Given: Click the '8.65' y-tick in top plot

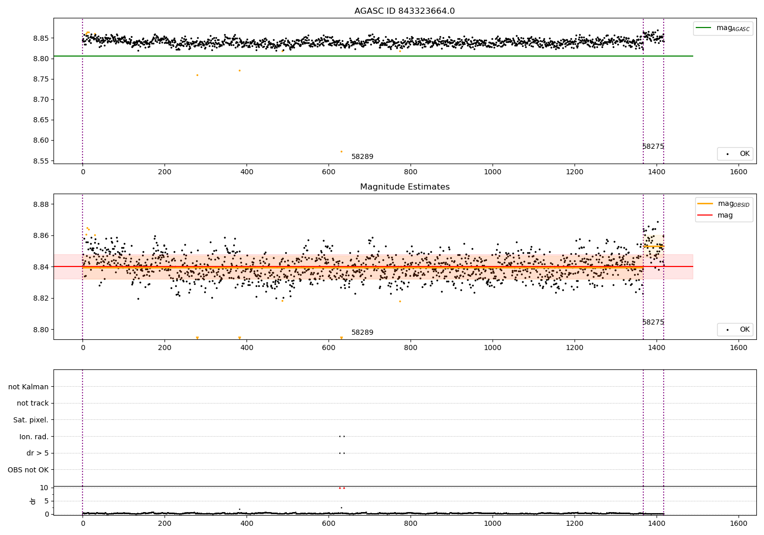Looking at the screenshot, I should pos(41,120).
